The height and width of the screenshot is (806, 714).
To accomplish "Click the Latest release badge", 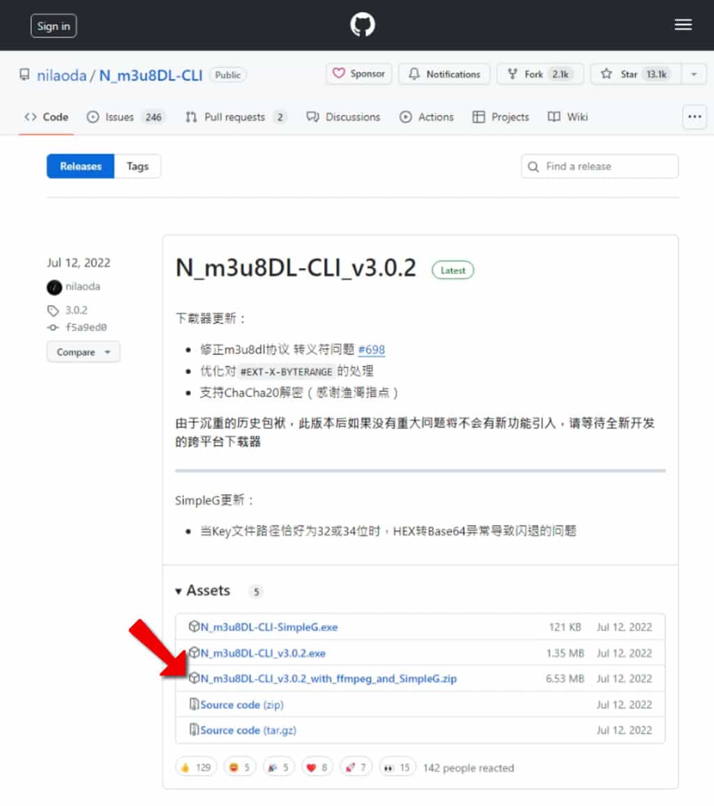I will (x=453, y=270).
